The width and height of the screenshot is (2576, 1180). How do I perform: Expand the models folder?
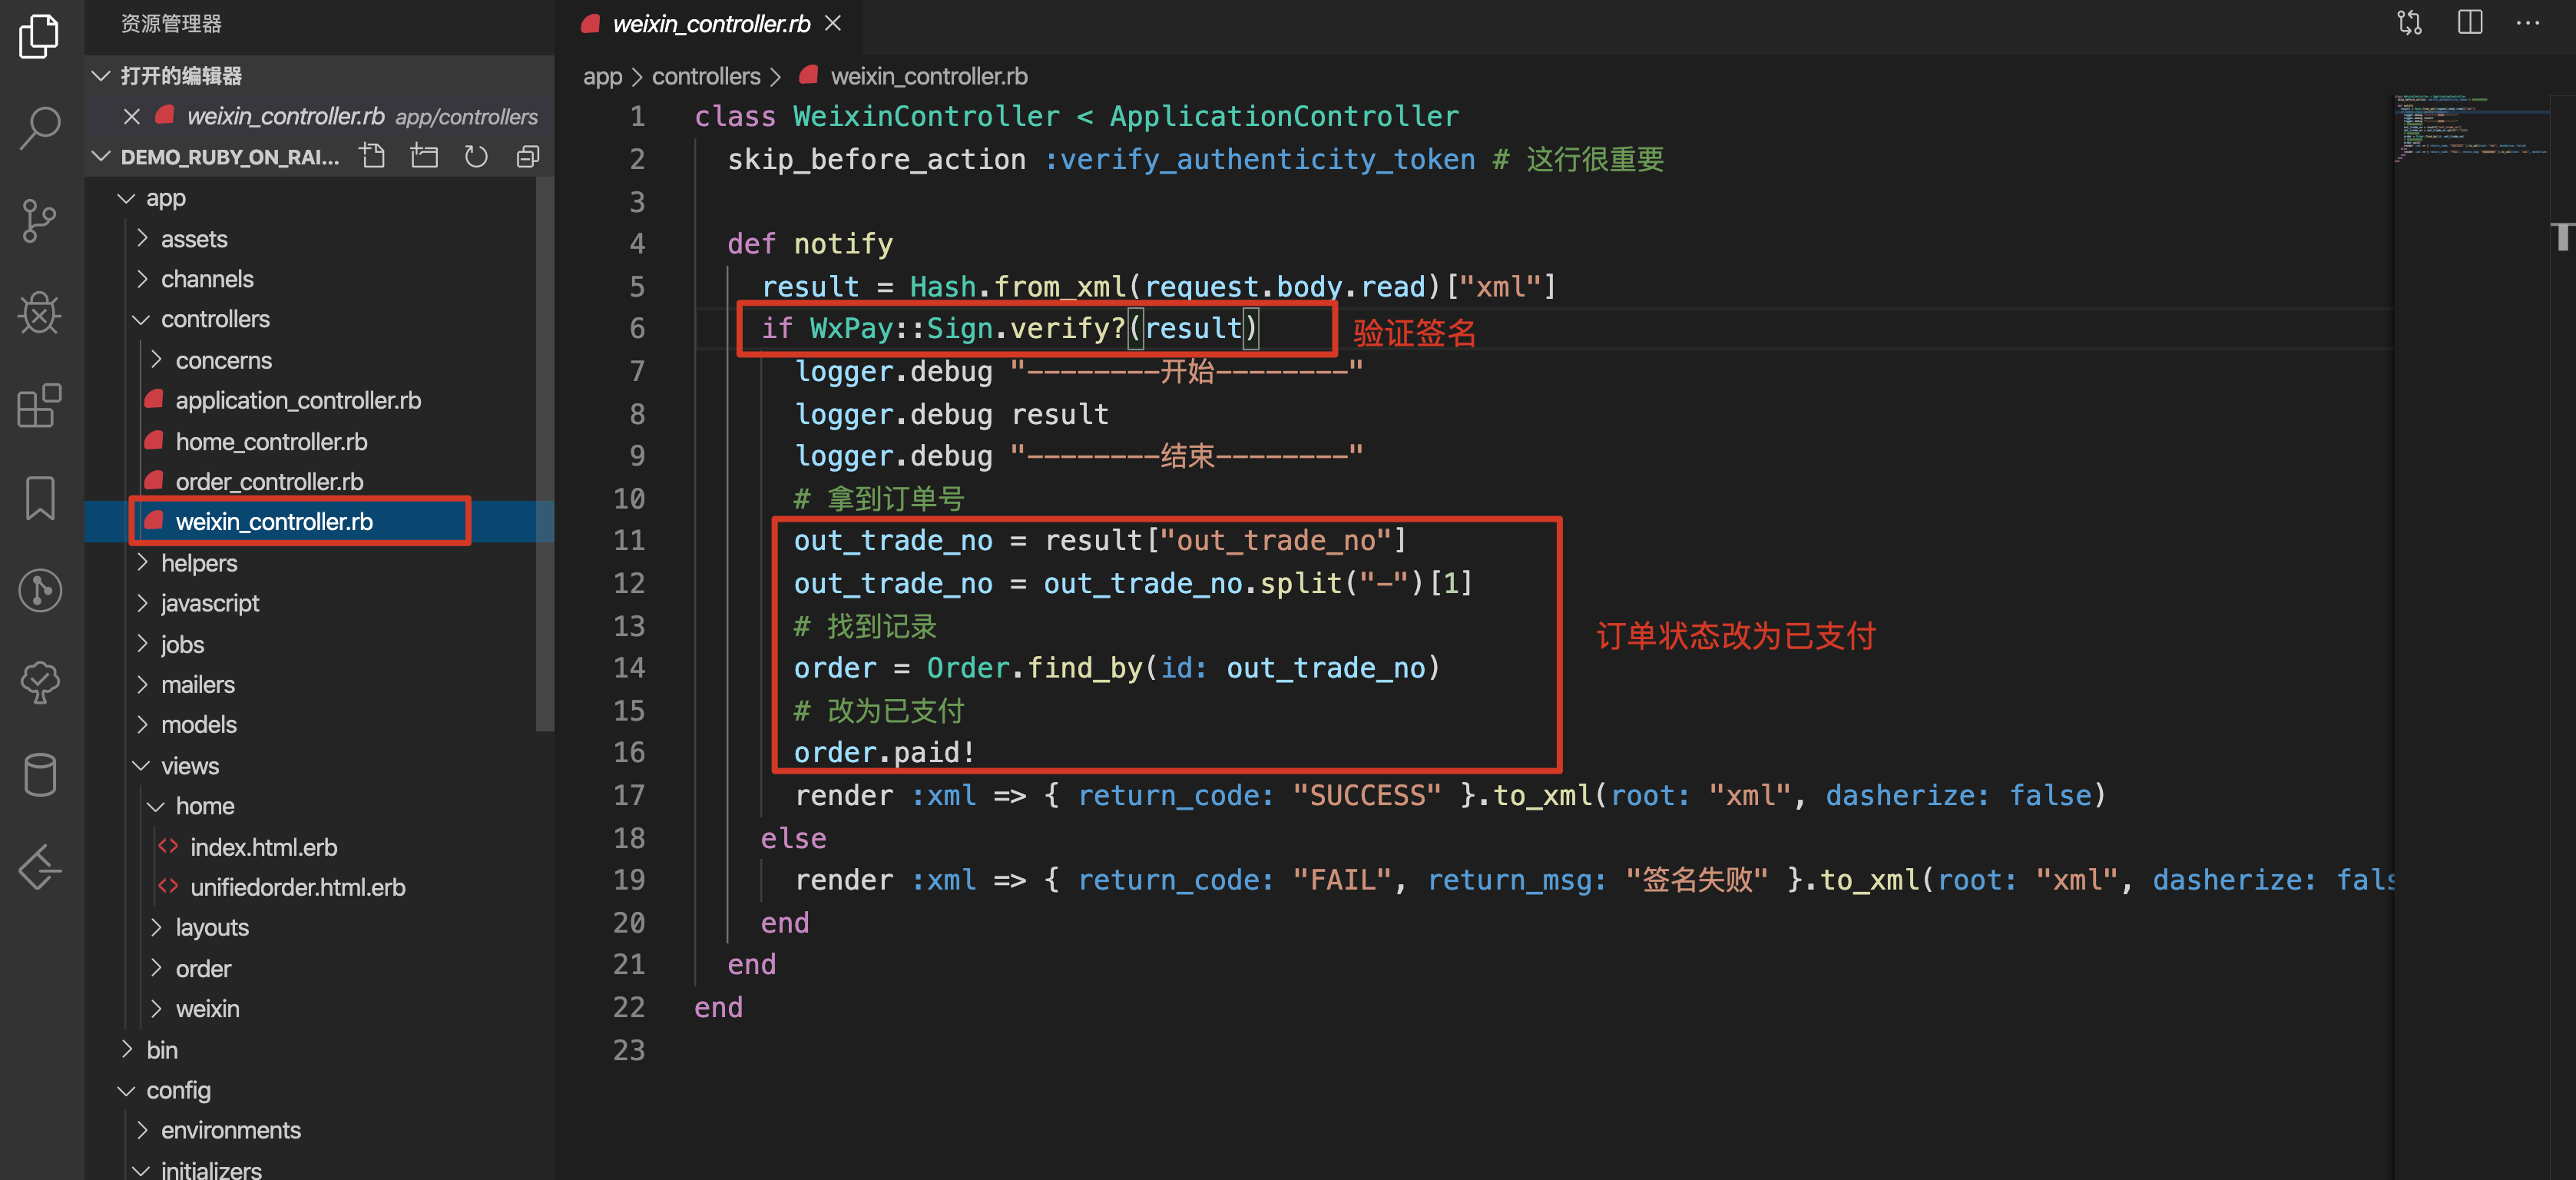(198, 724)
